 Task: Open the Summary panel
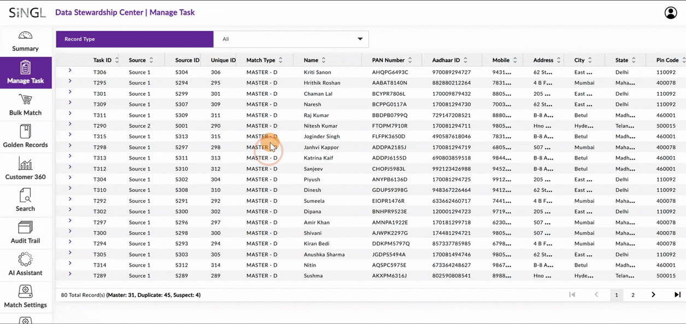click(25, 41)
